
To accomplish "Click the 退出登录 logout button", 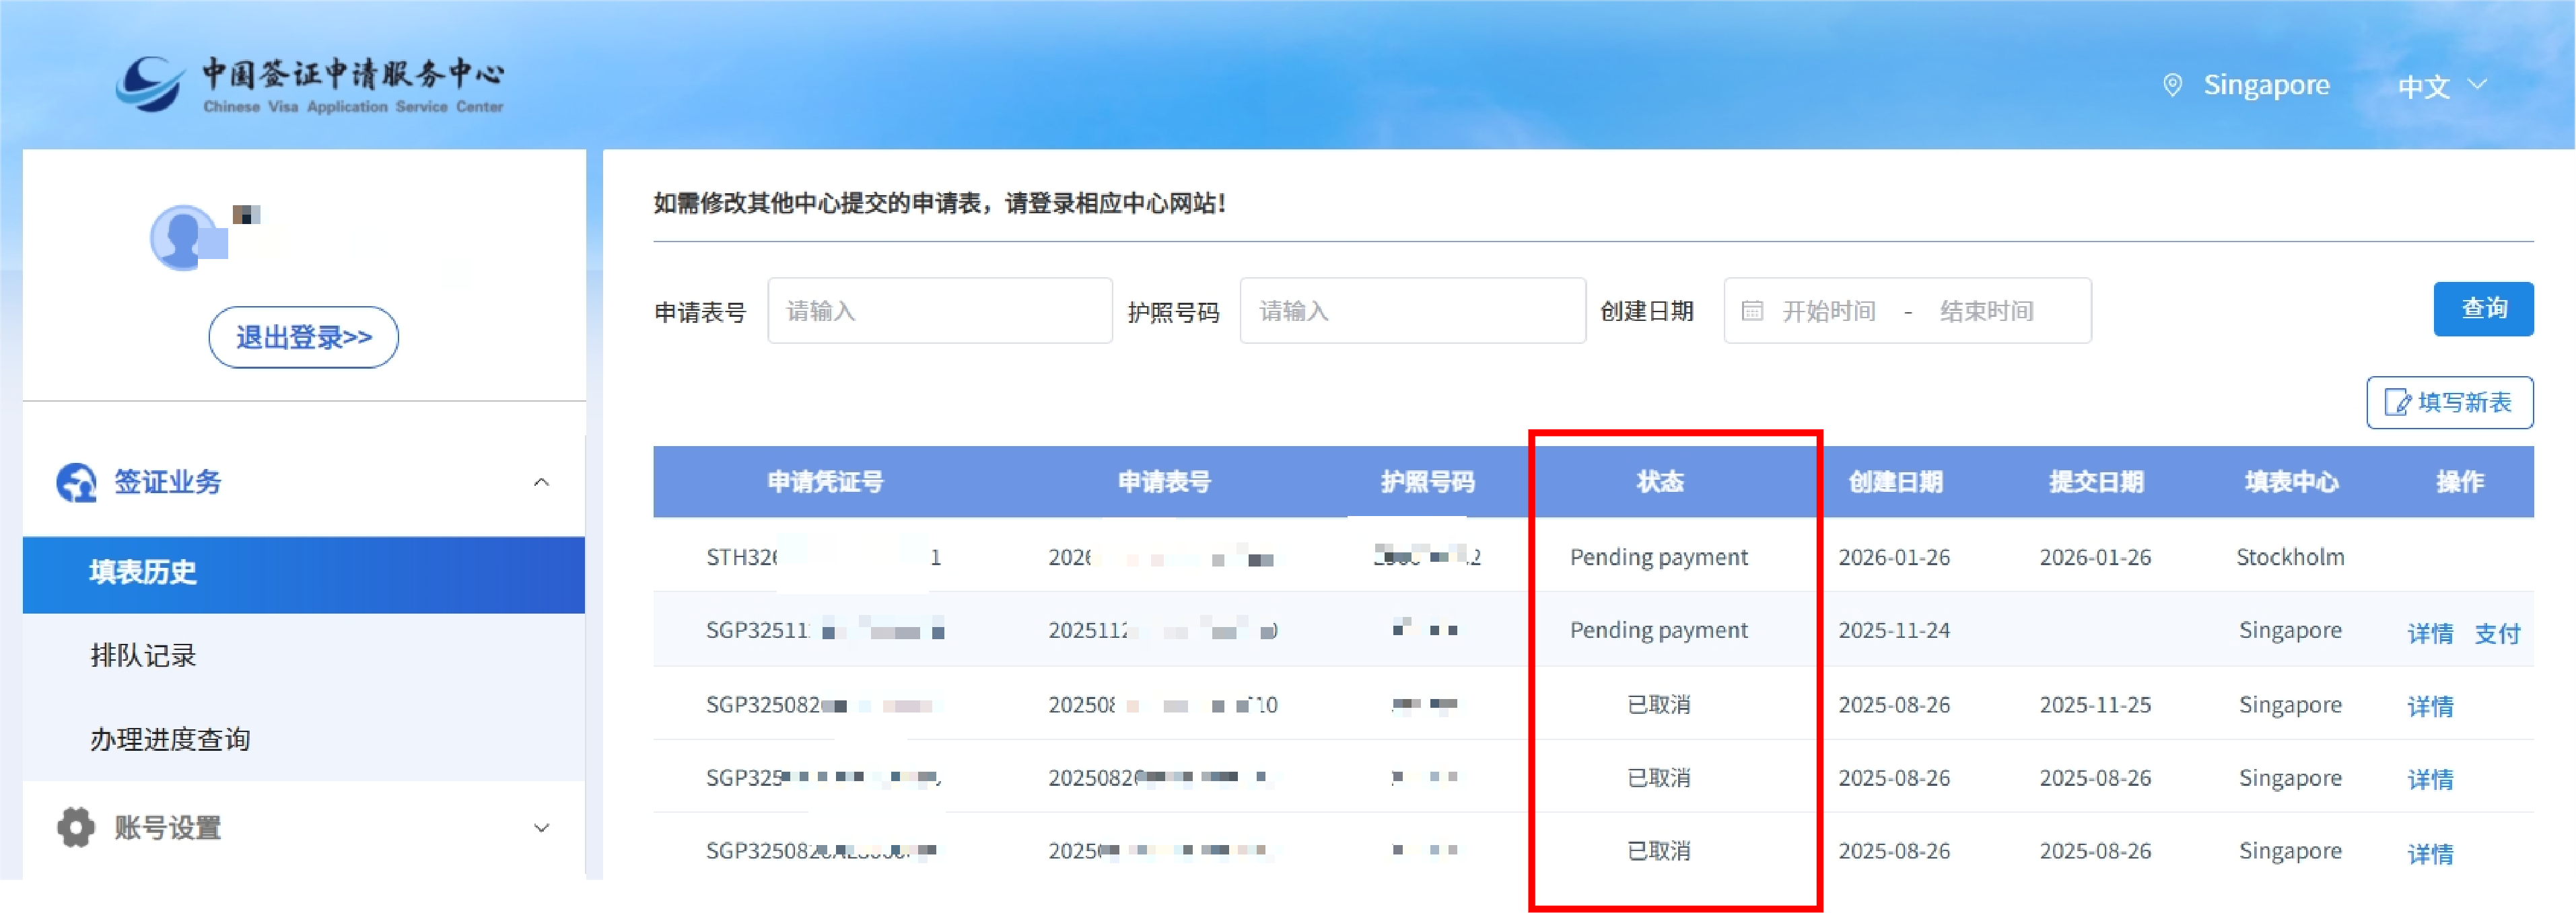I will (x=303, y=337).
